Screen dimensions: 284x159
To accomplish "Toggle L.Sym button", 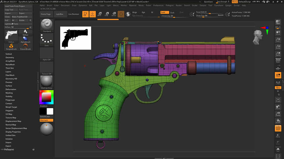I will coord(278,83).
